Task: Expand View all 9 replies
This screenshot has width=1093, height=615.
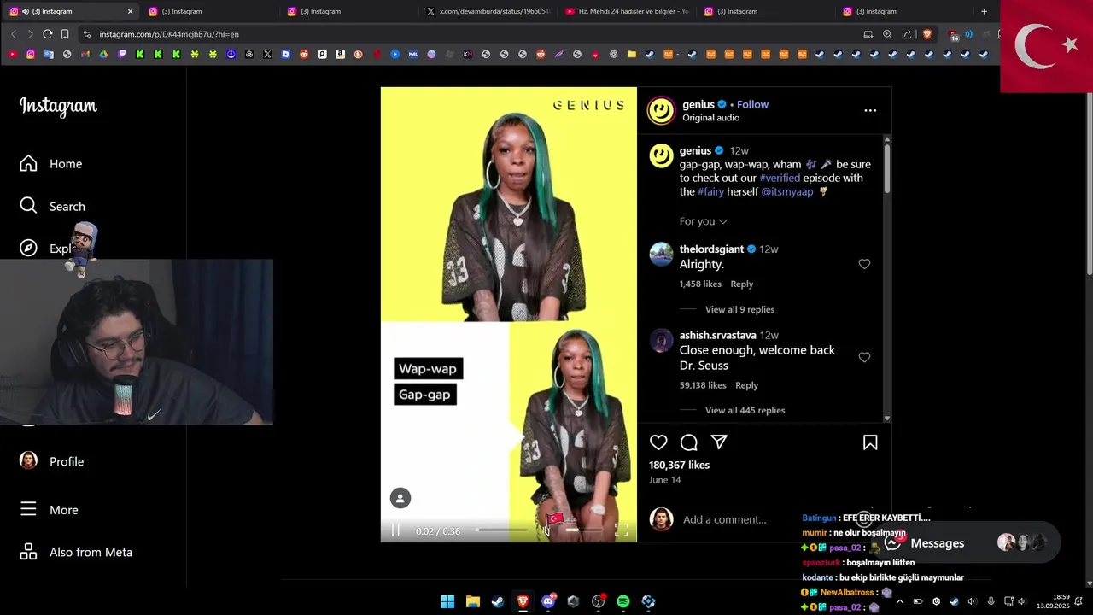Action: pos(739,309)
